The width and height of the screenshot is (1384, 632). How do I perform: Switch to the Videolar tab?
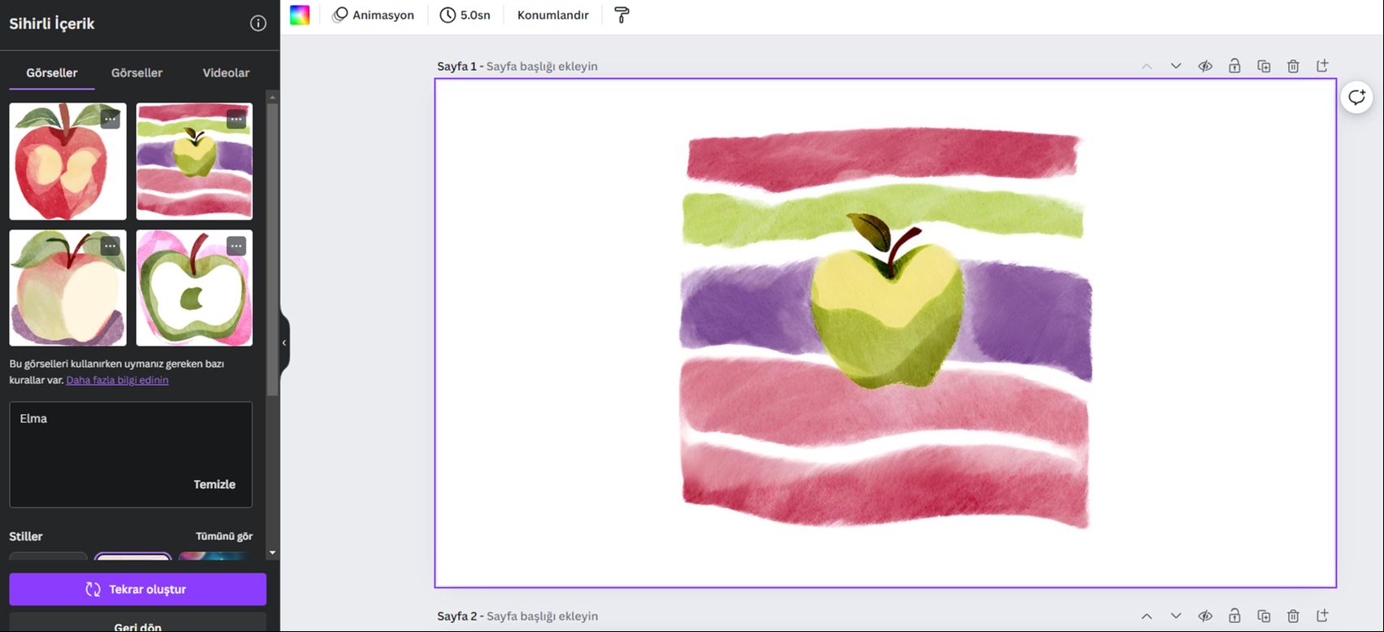click(x=225, y=72)
